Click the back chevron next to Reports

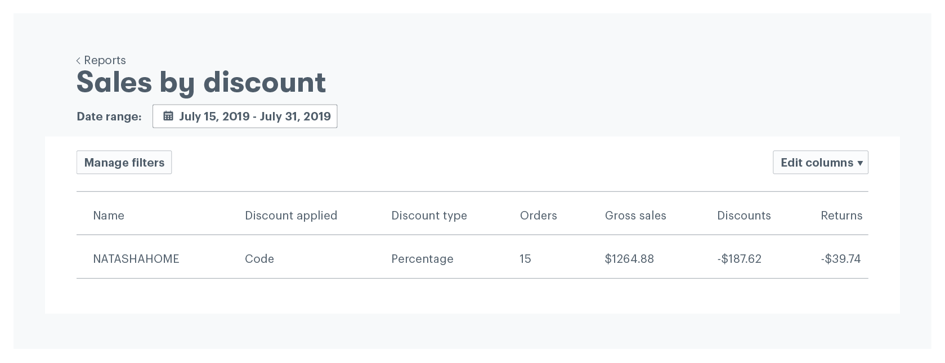(78, 60)
